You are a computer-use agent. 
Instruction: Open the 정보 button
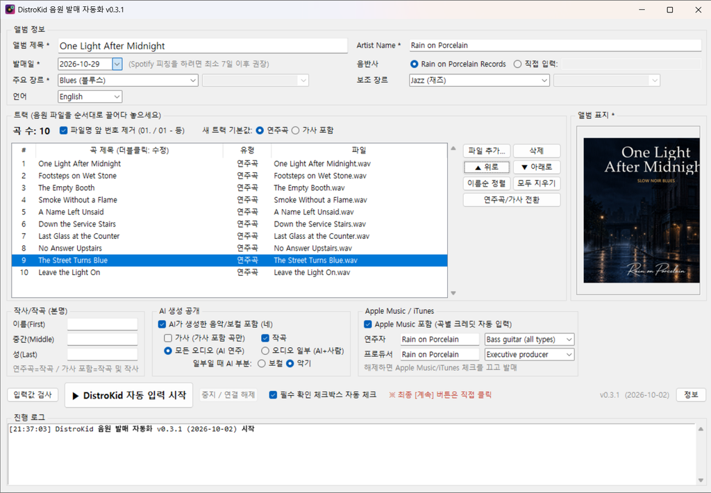click(x=691, y=395)
